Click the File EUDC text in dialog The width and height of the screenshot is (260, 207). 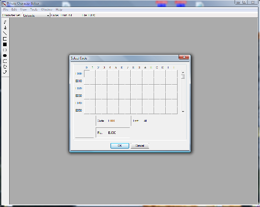(x=106, y=133)
